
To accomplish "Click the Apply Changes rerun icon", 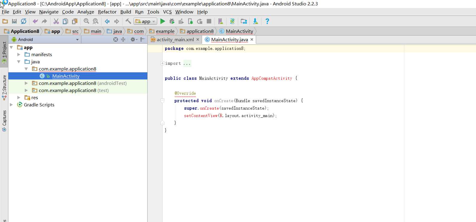I will pyautogui.click(x=200, y=21).
